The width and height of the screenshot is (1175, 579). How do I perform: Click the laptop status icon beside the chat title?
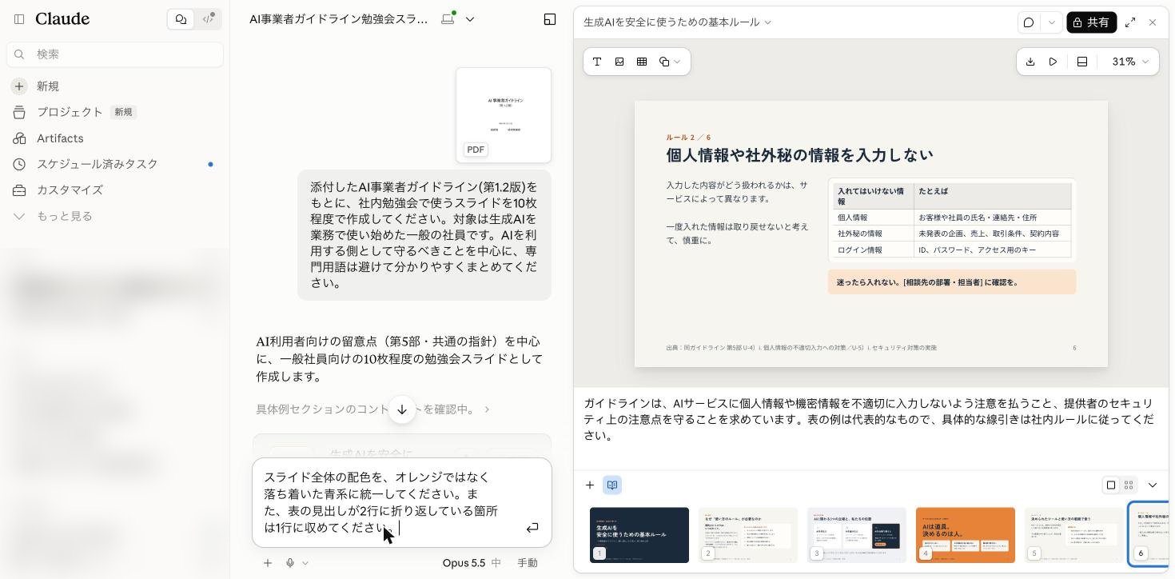pos(448,19)
